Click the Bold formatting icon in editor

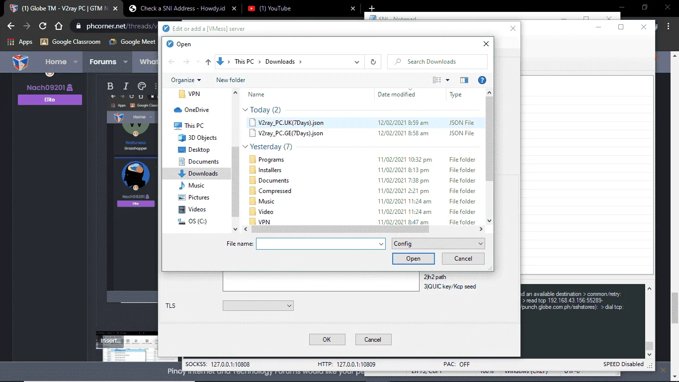point(110,86)
